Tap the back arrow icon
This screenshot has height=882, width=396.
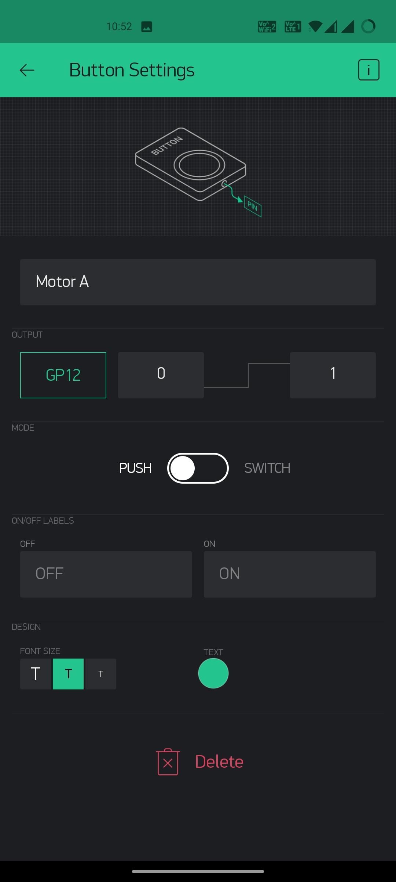click(x=27, y=70)
